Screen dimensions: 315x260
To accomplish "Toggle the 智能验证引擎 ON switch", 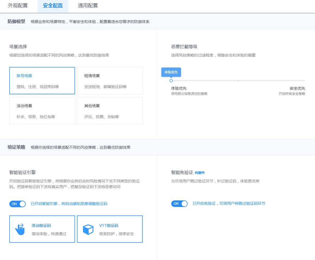I will [x=18, y=204].
